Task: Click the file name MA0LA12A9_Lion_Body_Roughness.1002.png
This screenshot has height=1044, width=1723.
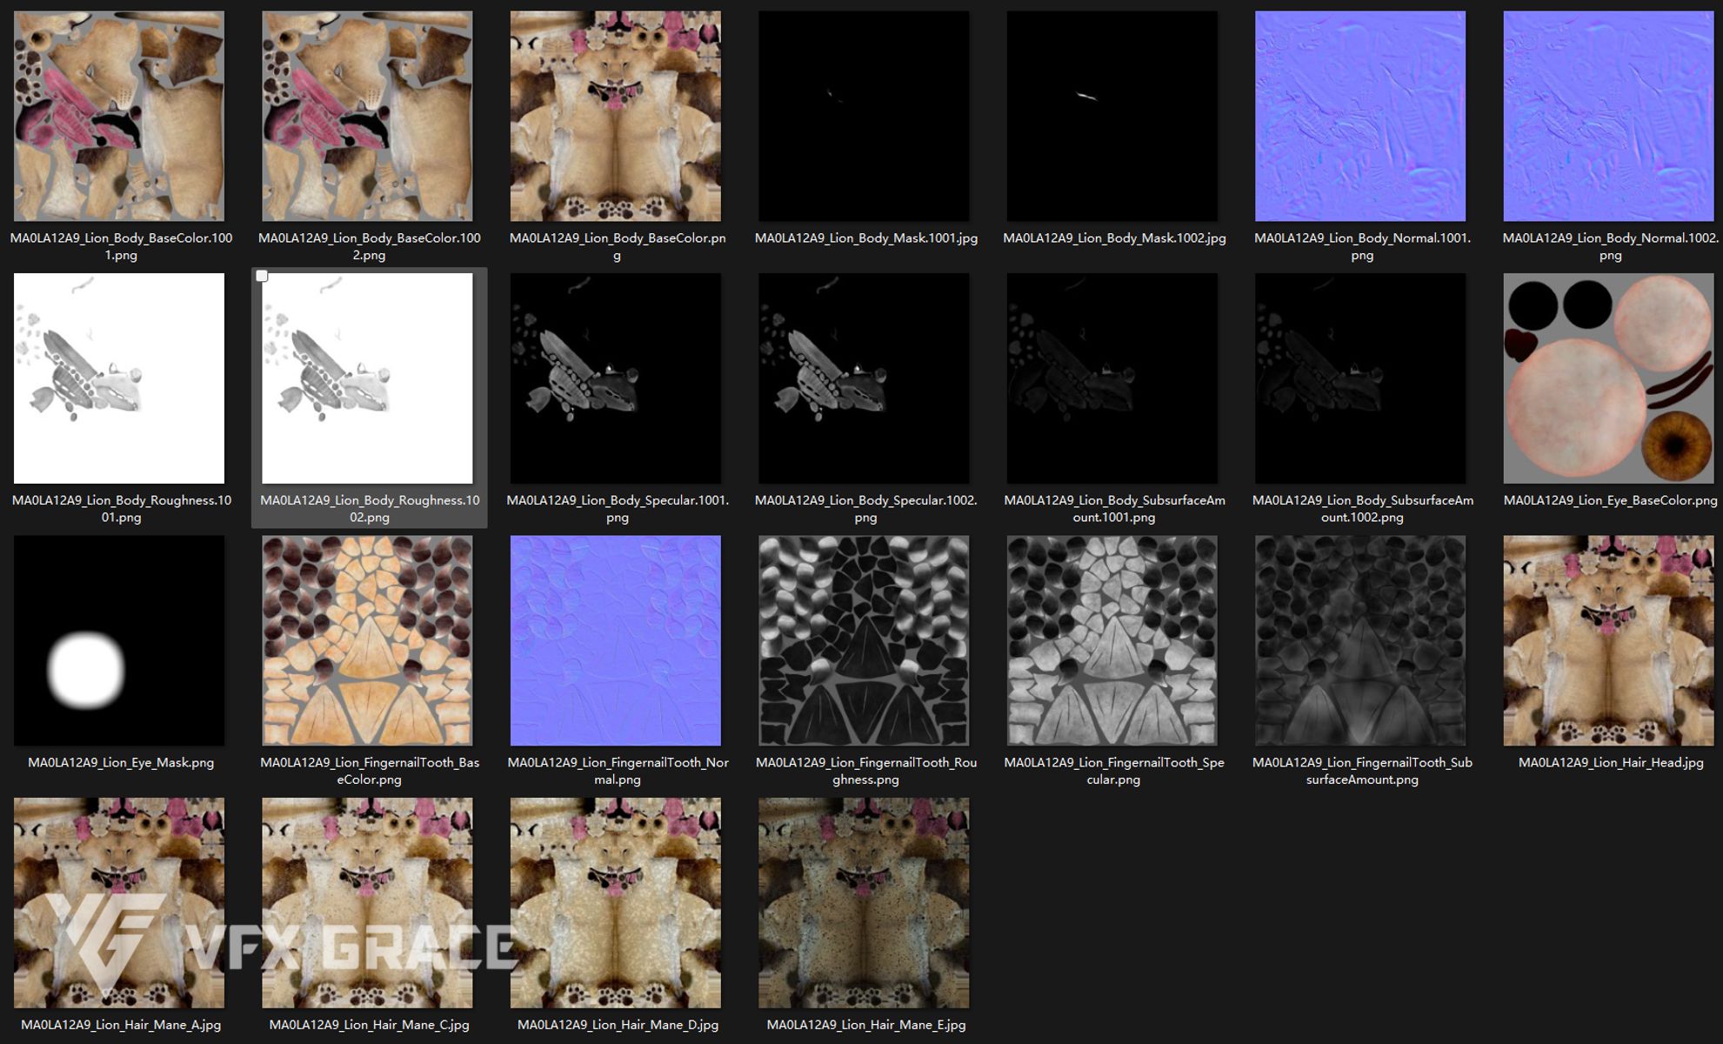Action: tap(370, 509)
